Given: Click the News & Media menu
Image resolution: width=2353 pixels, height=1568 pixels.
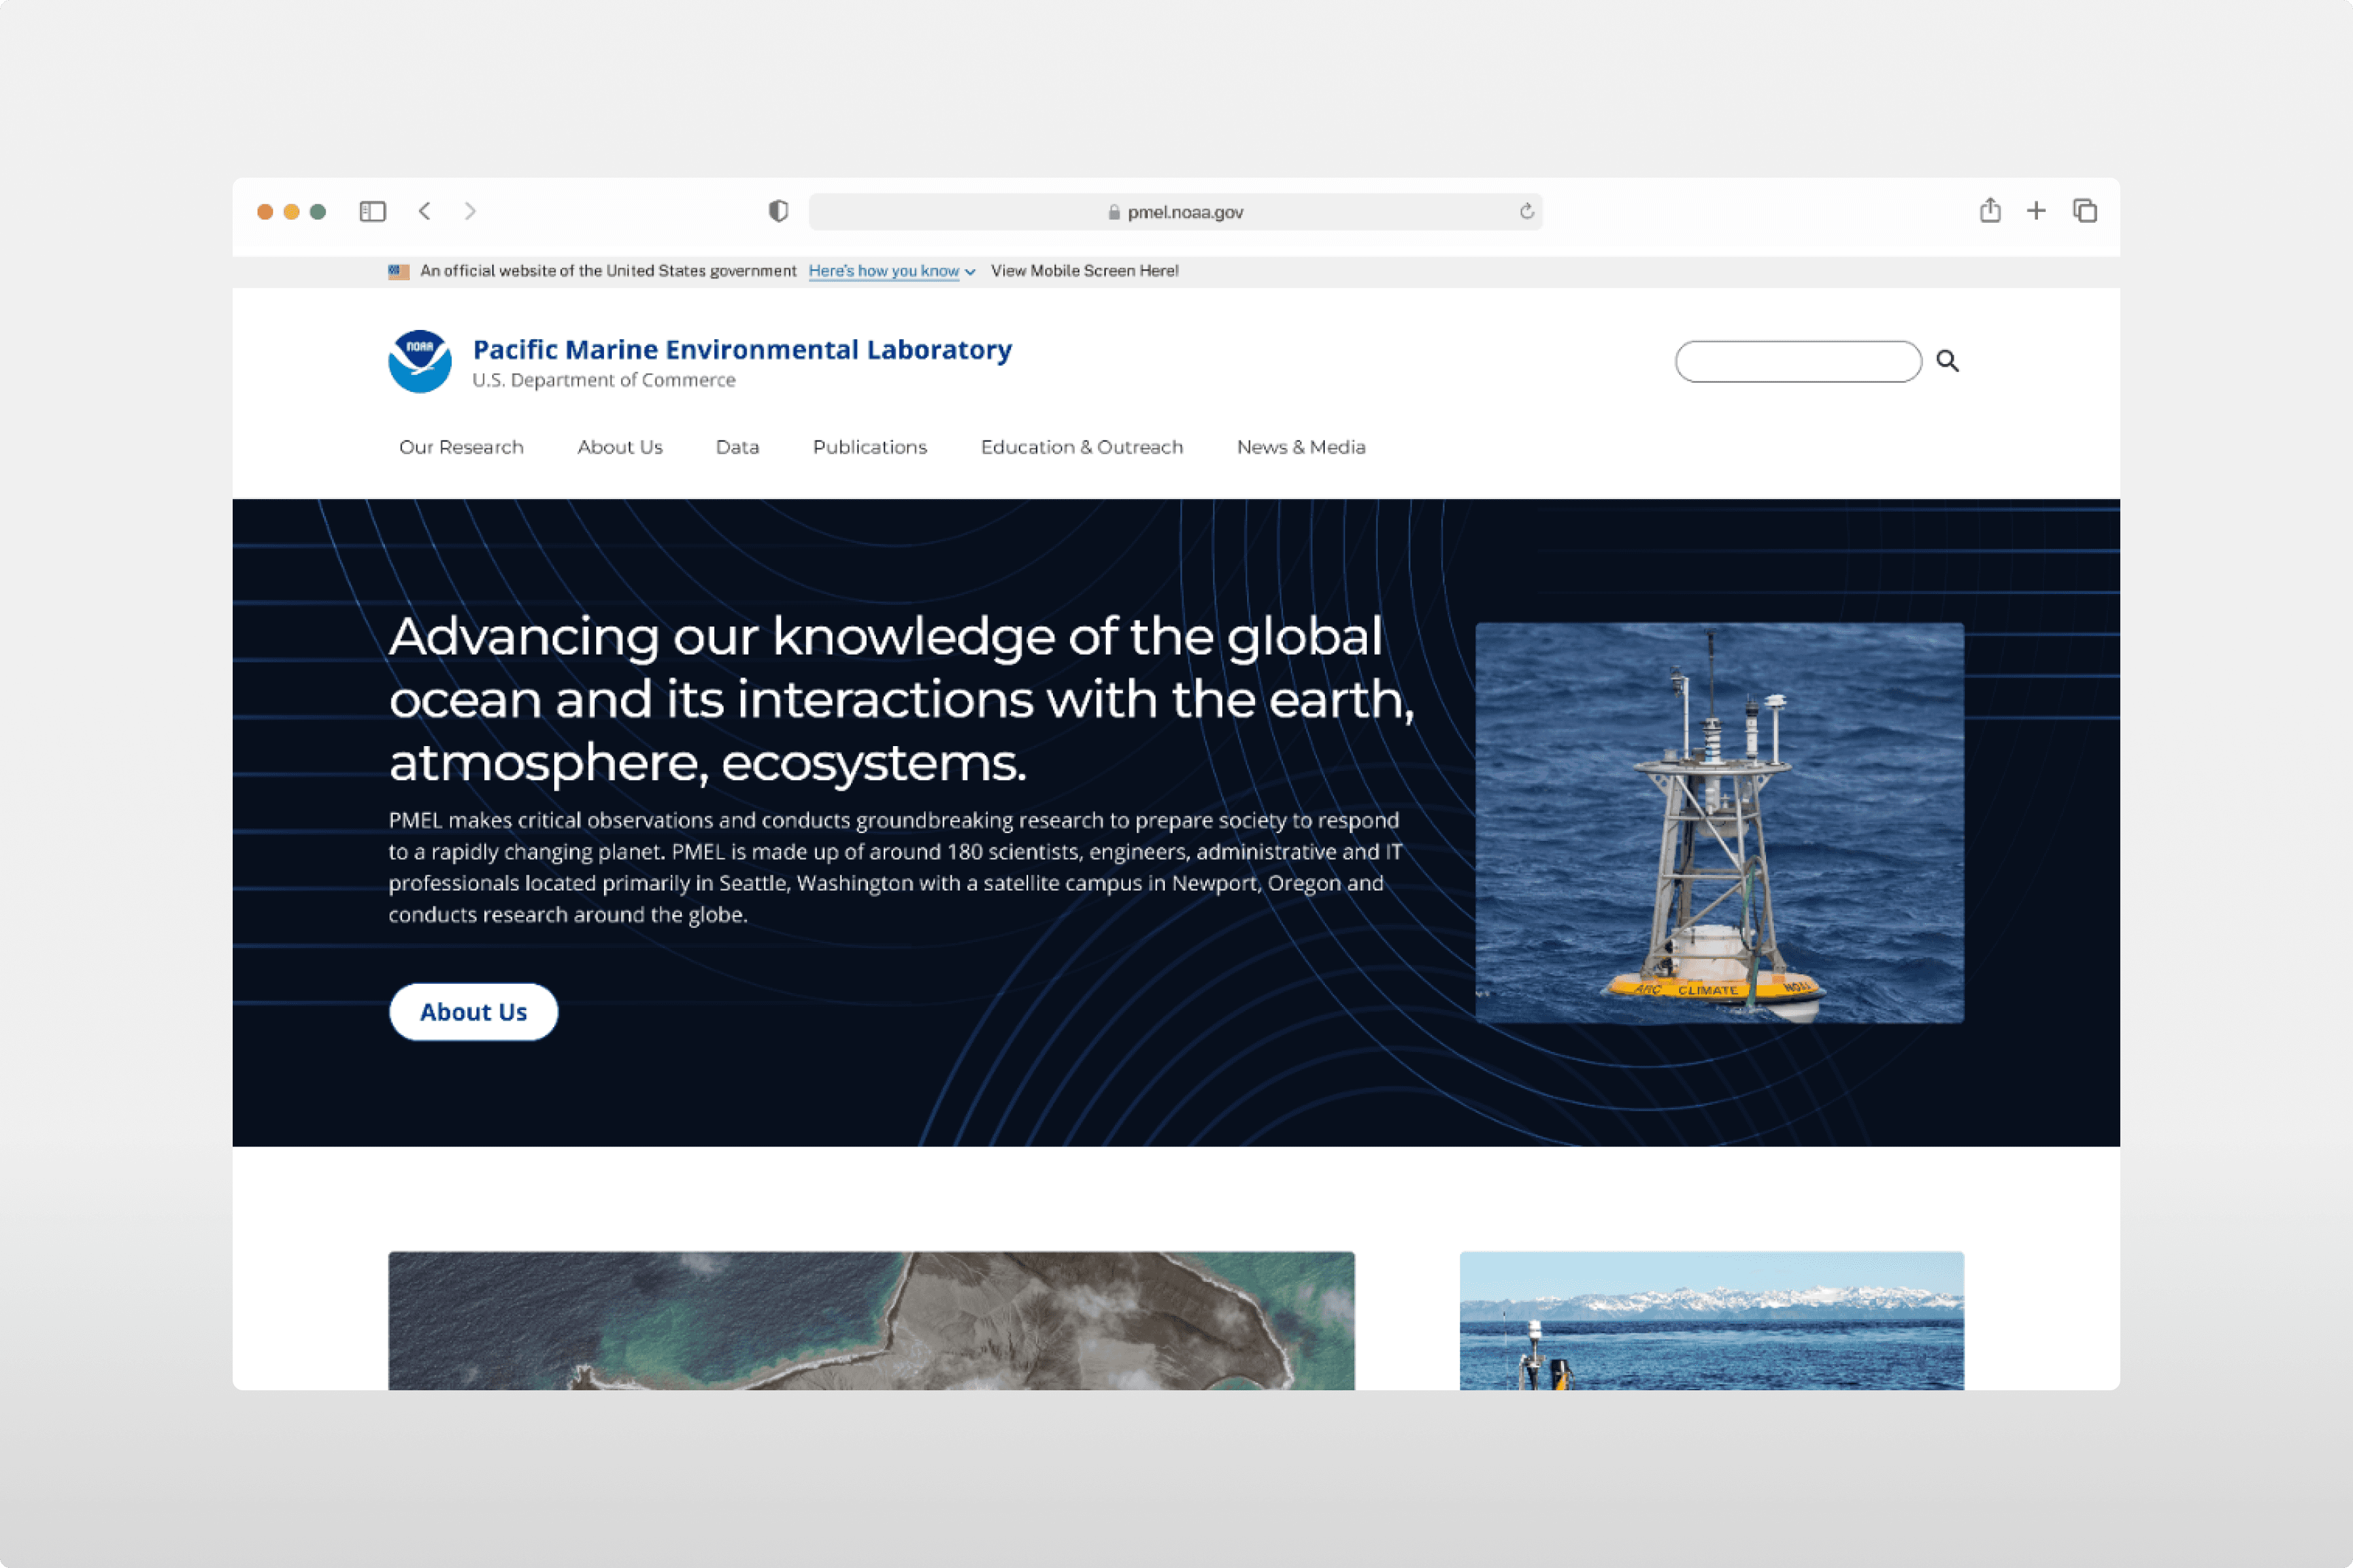Looking at the screenshot, I should click(x=1301, y=447).
